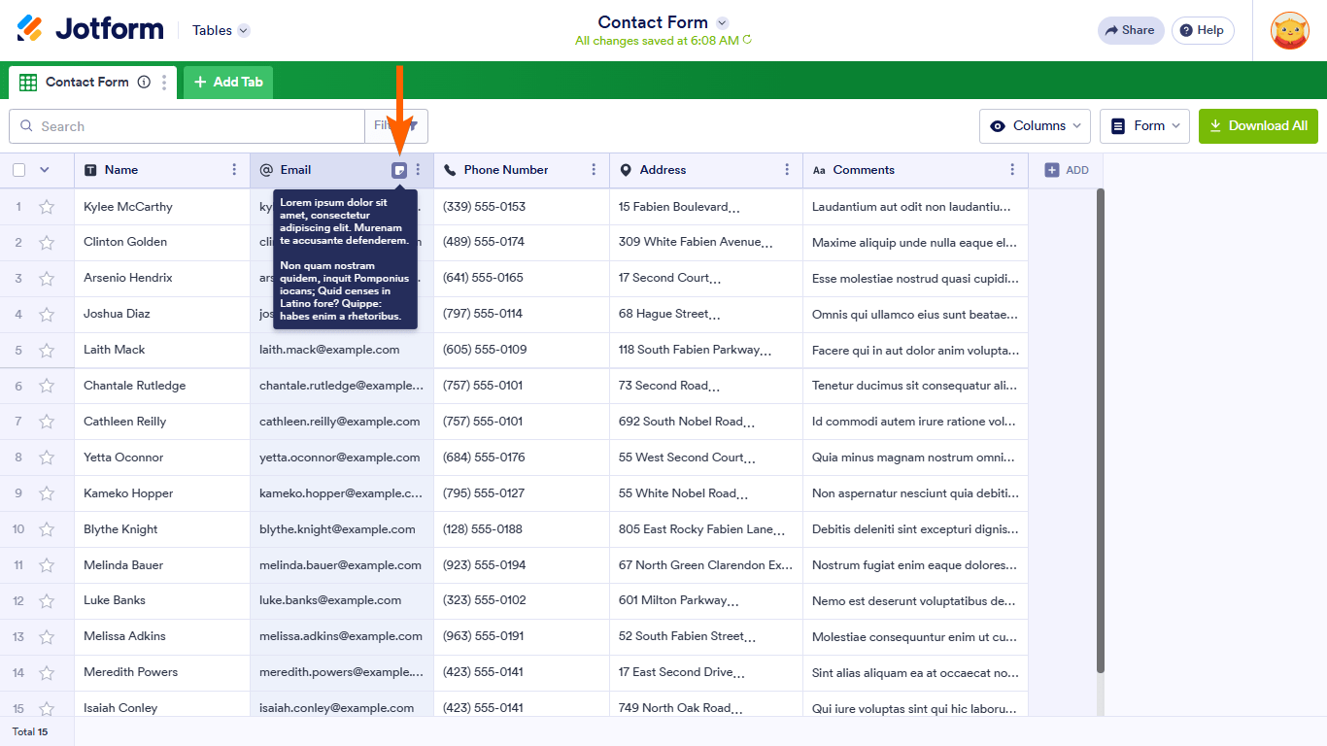Star the Melissa Adkins row
Image resolution: width=1327 pixels, height=746 pixels.
(x=47, y=638)
